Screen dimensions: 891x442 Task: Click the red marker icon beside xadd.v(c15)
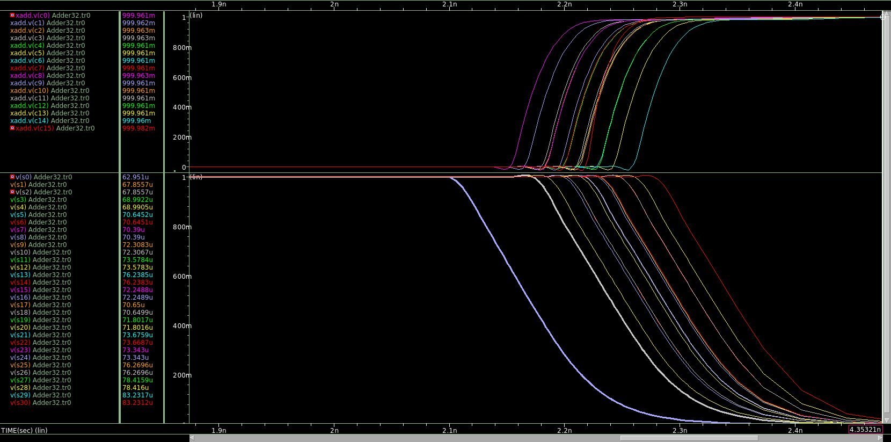coord(12,128)
